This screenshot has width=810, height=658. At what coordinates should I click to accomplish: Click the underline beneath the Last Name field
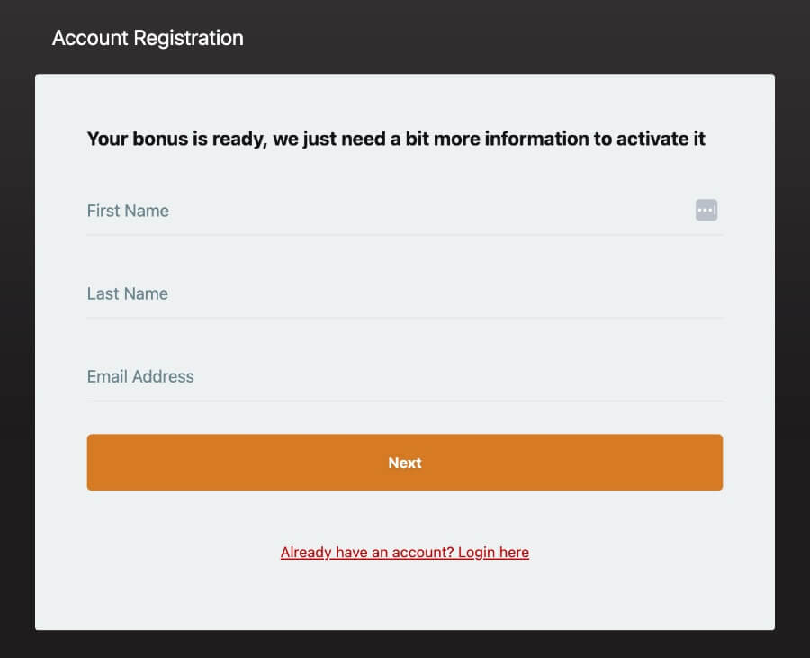(x=405, y=318)
